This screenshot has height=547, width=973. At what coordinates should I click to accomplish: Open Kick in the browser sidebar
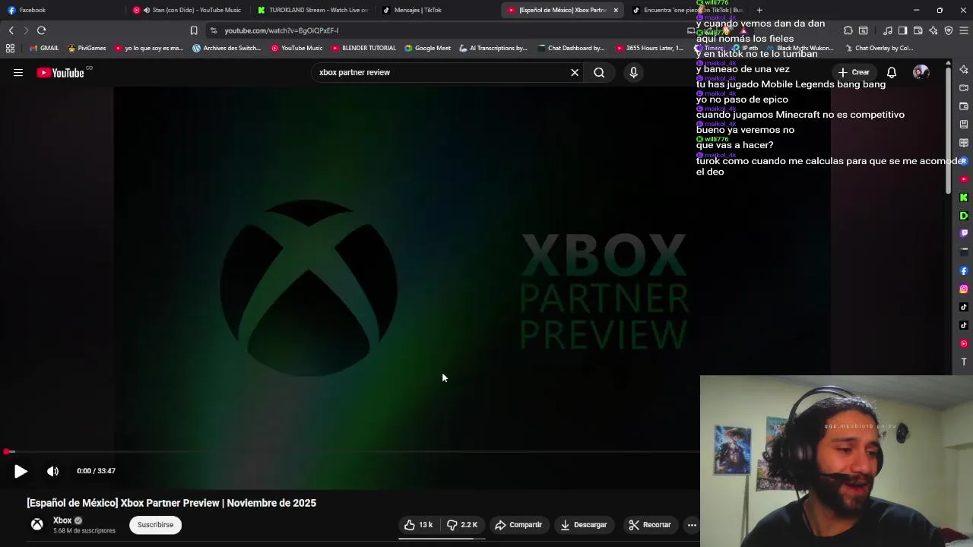(x=964, y=198)
